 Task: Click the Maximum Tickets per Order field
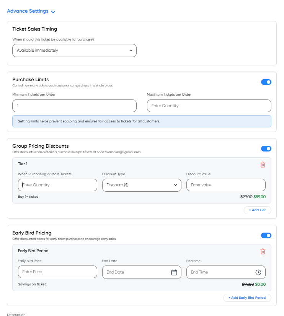tap(209, 106)
